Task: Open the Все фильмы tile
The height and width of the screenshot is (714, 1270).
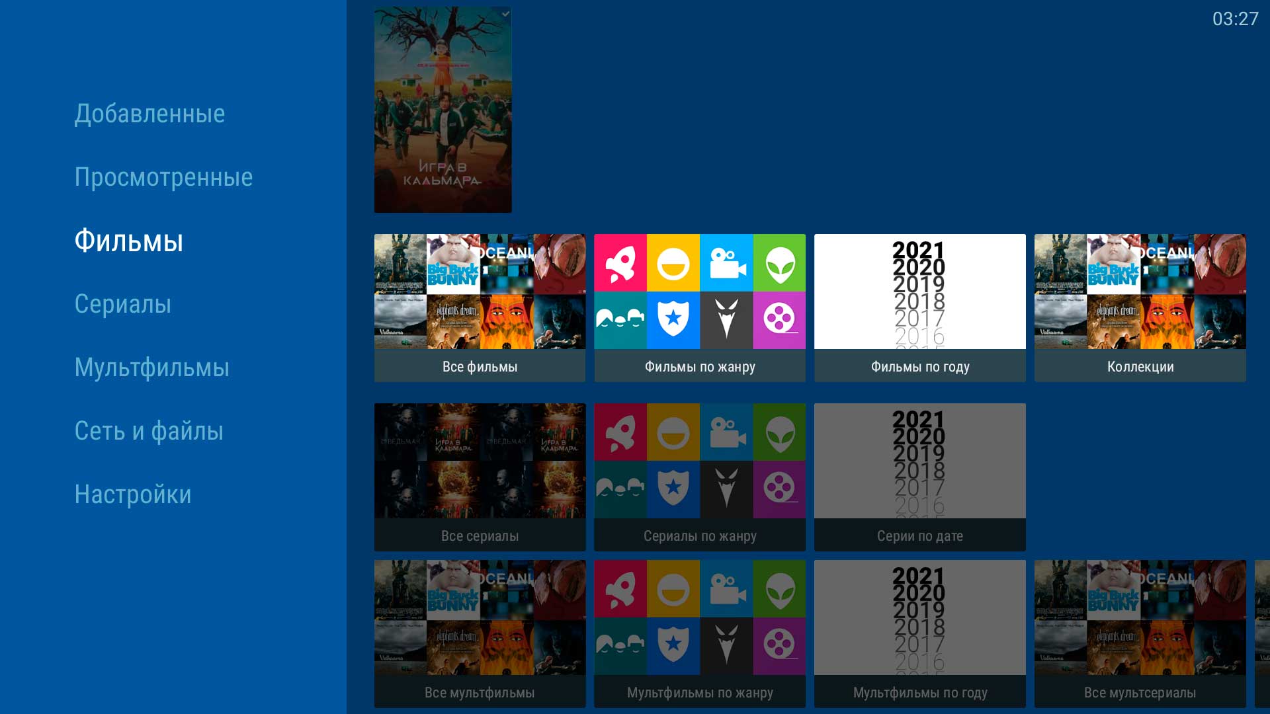Action: [x=480, y=307]
